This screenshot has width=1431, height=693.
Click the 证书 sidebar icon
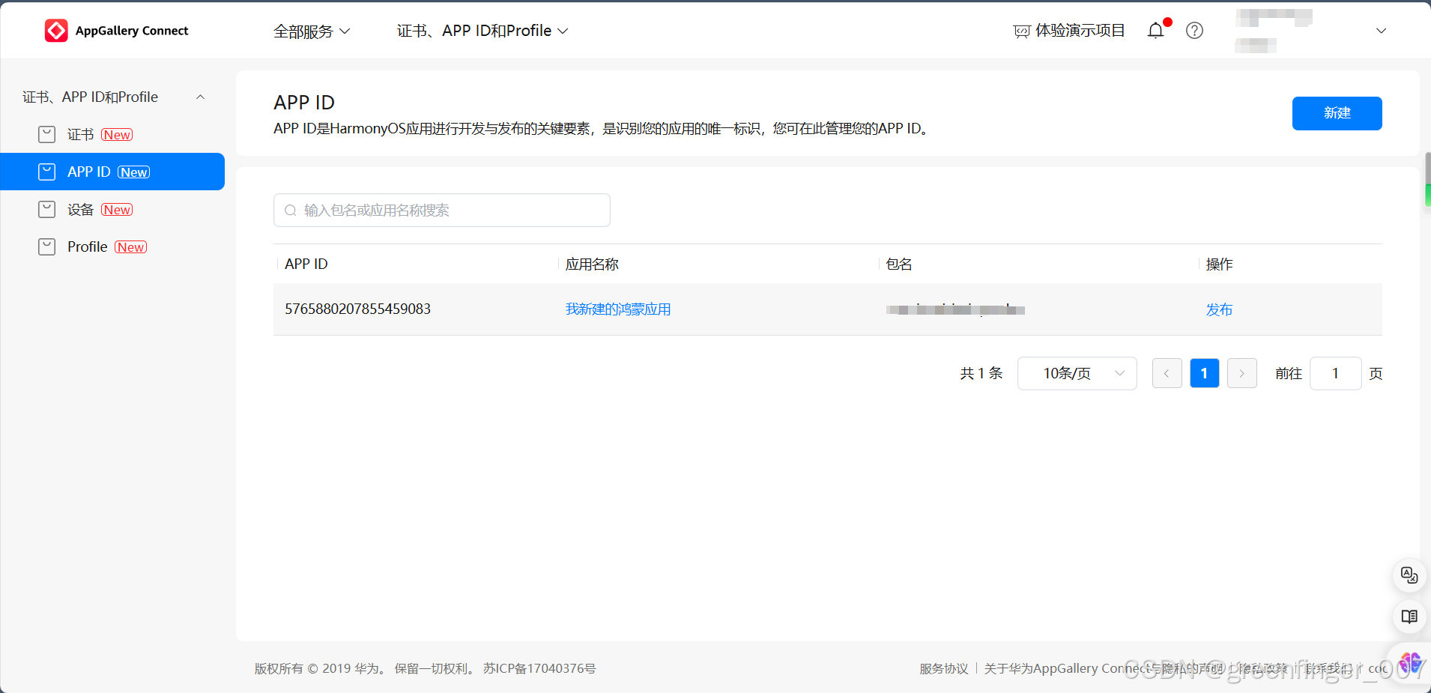46,134
